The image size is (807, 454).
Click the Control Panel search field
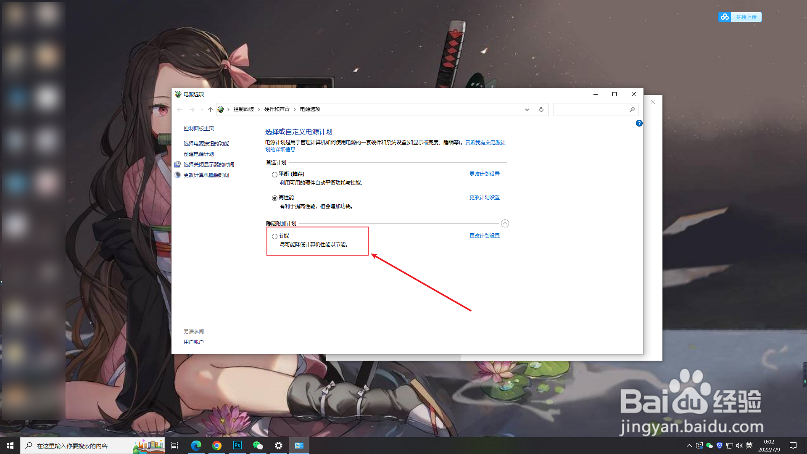591,109
